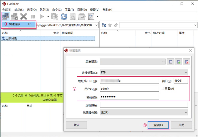Open the 查看(V) menu
This screenshot has width=198, height=137.
click(x=95, y=10)
